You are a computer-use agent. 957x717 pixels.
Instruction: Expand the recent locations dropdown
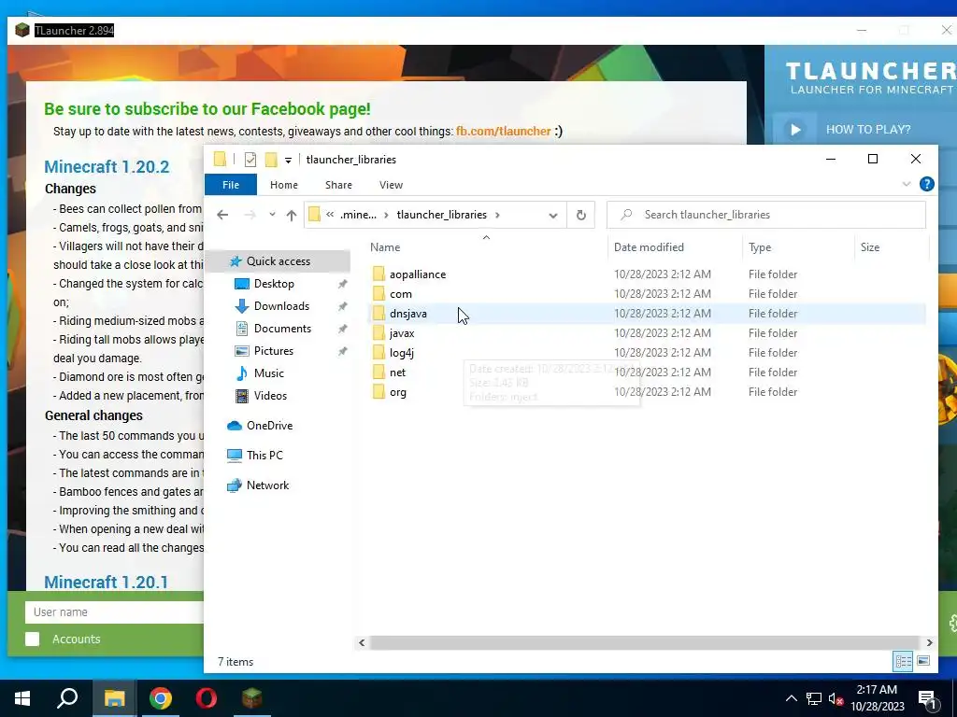point(272,215)
